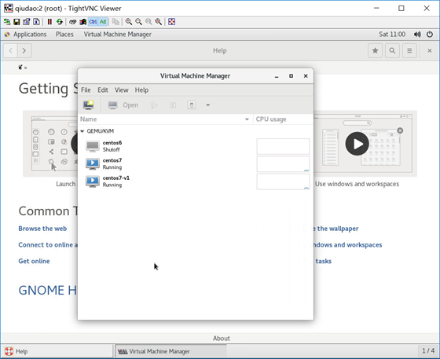The height and width of the screenshot is (359, 440).
Task: Click the Help bookmarks star button
Action: [376, 51]
